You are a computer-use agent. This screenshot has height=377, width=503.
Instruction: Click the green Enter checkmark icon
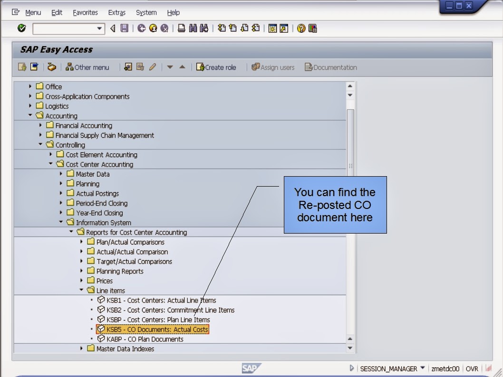click(x=21, y=28)
